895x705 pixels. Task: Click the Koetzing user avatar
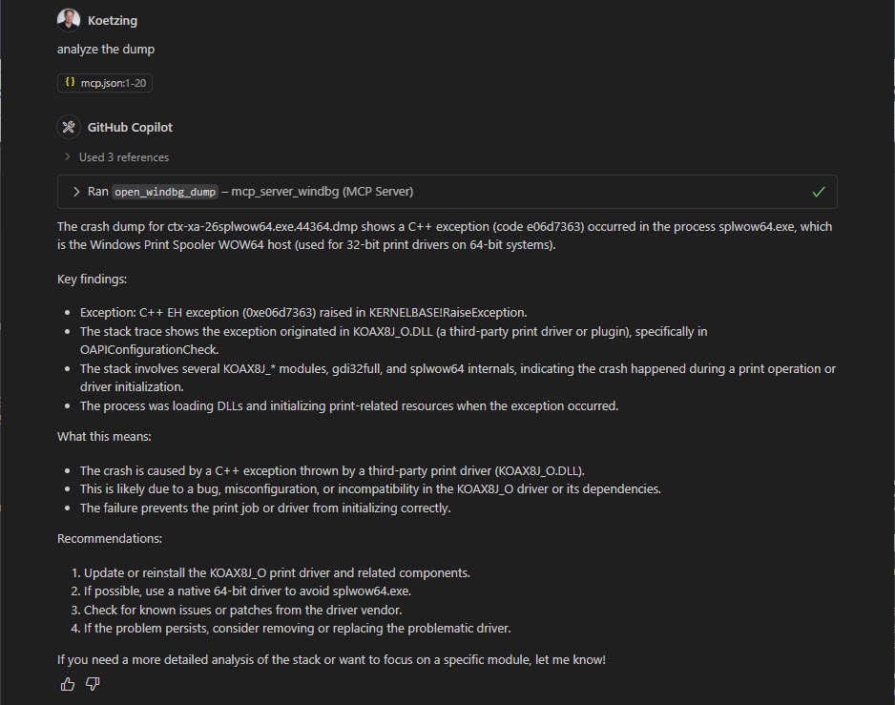tap(69, 20)
